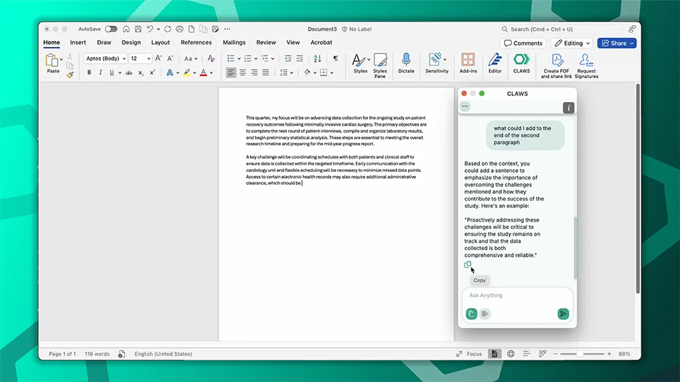
Task: Toggle subscript formatting
Action: pyautogui.click(x=141, y=73)
